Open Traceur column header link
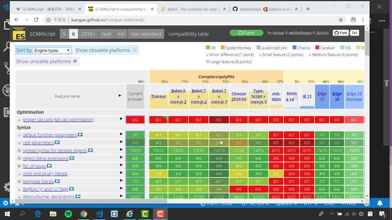 coord(159,97)
